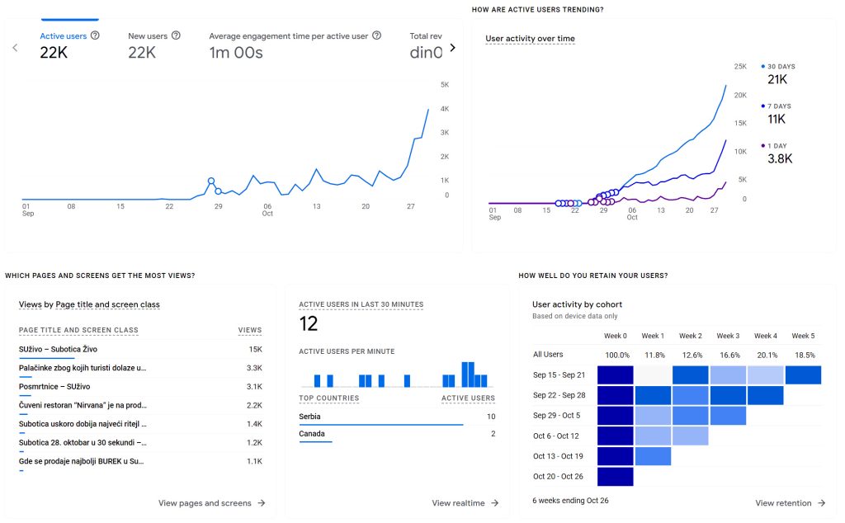This screenshot has height=523, width=845.
Task: Toggle the 1 DAY legend series
Action: pyautogui.click(x=774, y=146)
